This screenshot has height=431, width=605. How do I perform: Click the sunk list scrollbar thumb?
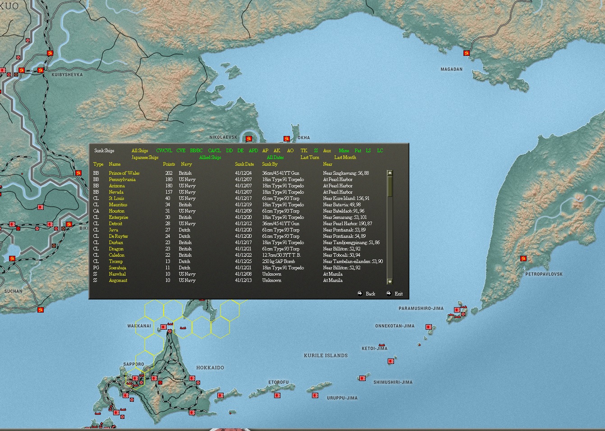click(390, 186)
